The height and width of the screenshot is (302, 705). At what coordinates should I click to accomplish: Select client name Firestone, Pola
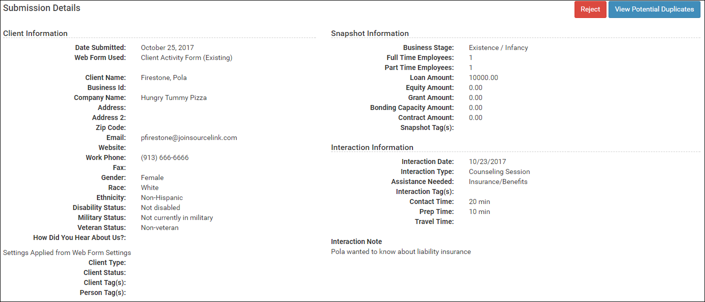point(164,77)
